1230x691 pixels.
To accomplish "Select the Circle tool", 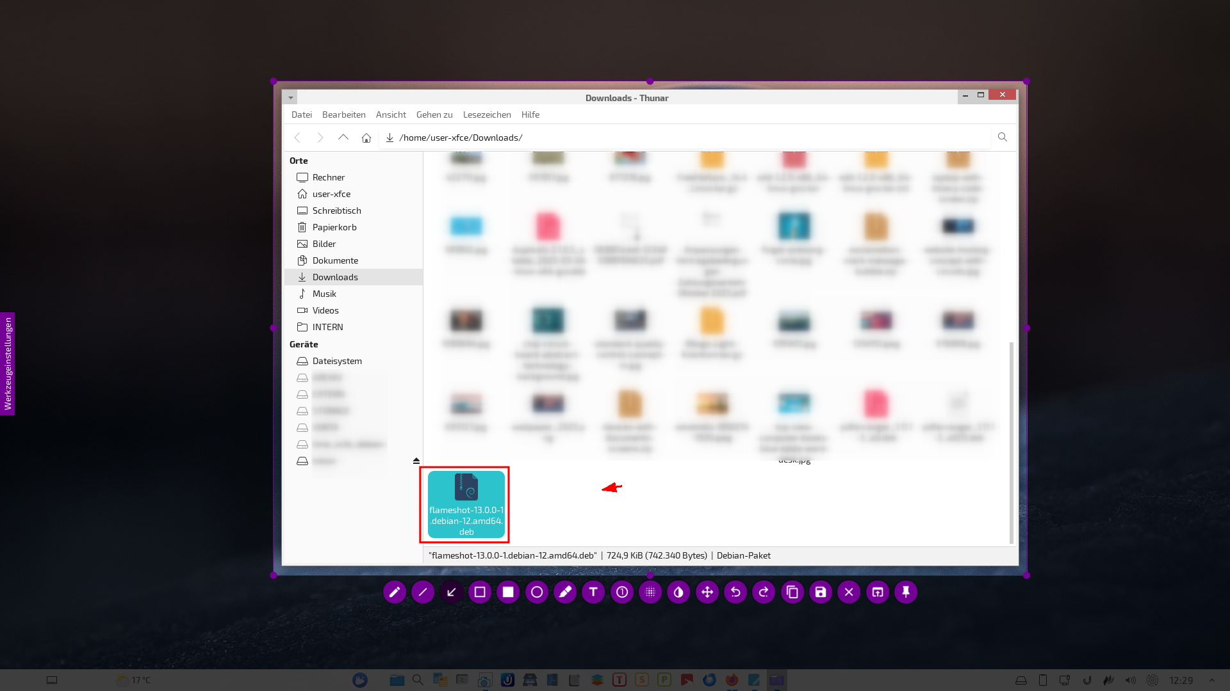I will coord(537,592).
